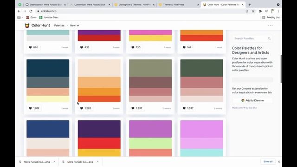This screenshot has height=167, width=297.
Task: Open the Reading List
Action: coord(271,18)
